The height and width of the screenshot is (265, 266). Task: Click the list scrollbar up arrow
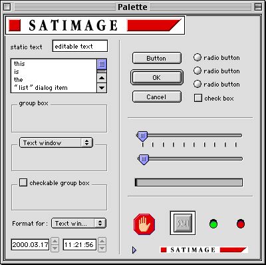pos(102,78)
